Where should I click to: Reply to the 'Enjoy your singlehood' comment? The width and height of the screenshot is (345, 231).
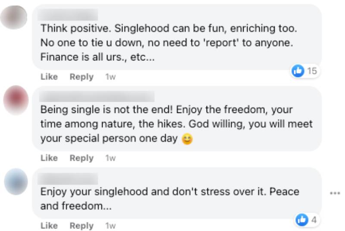pyautogui.click(x=82, y=225)
